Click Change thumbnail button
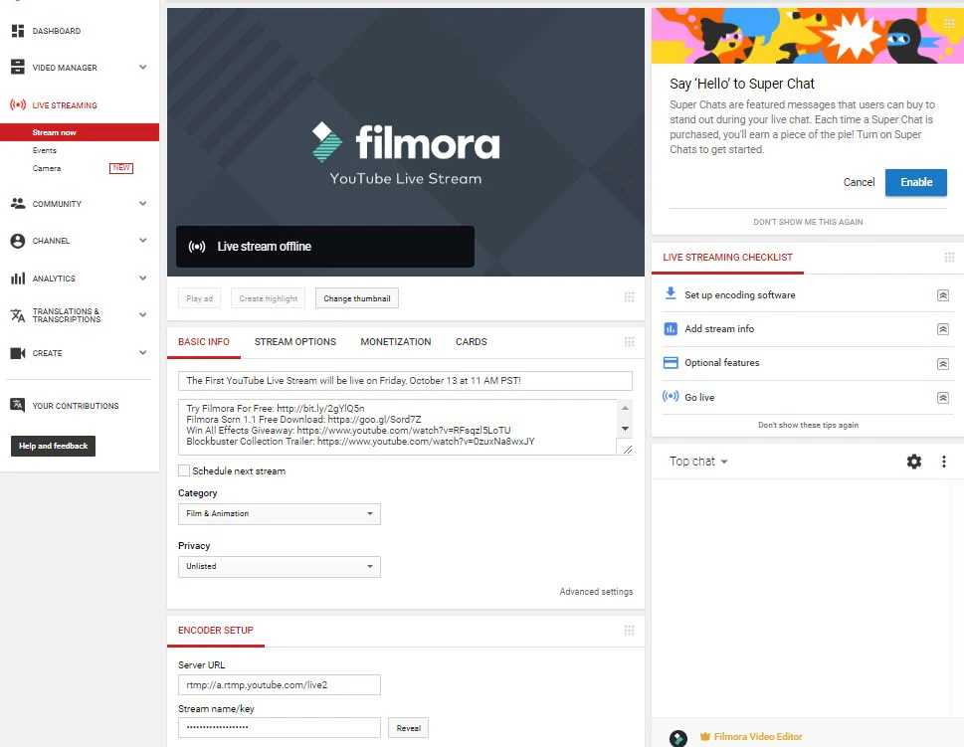Image resolution: width=964 pixels, height=747 pixels. (356, 298)
